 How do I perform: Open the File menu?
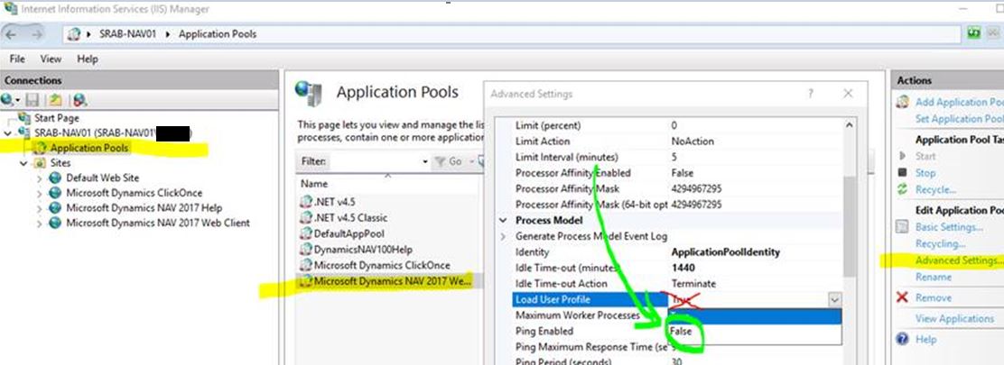[x=17, y=59]
